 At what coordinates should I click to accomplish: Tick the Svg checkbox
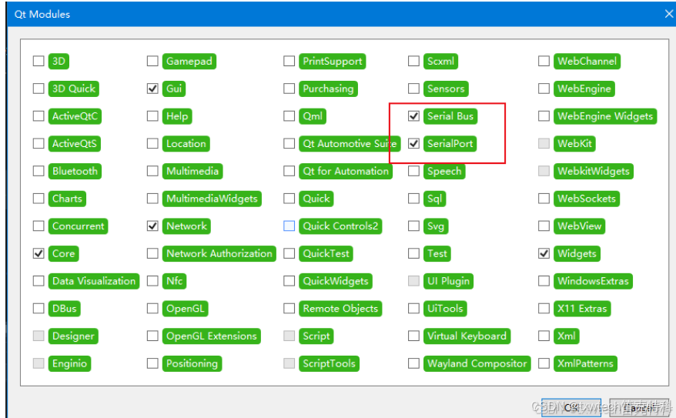[x=414, y=226]
